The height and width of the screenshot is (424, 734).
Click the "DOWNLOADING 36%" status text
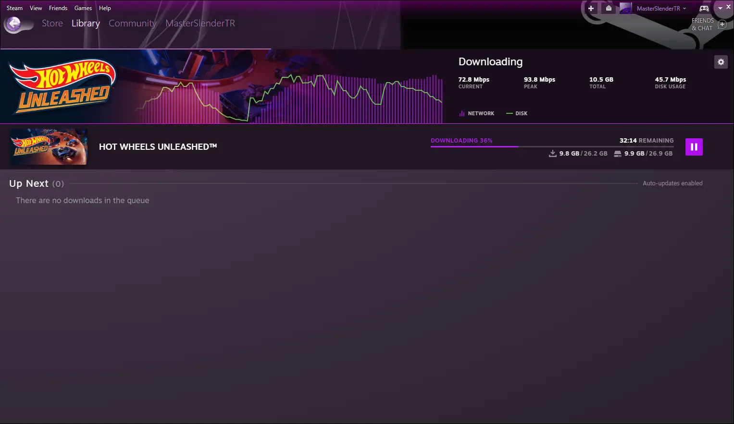click(461, 141)
